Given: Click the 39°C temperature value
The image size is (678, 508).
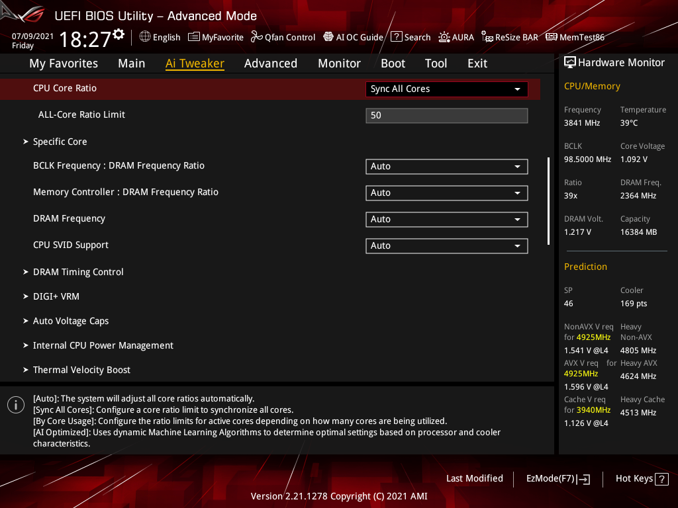Looking at the screenshot, I should [629, 123].
